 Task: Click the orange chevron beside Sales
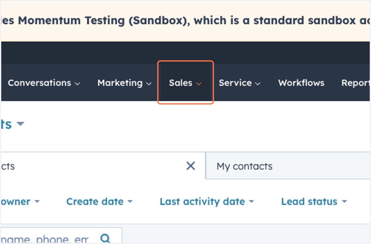[198, 84]
